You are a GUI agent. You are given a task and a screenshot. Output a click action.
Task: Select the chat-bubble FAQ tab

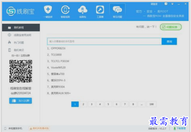[x=118, y=12]
